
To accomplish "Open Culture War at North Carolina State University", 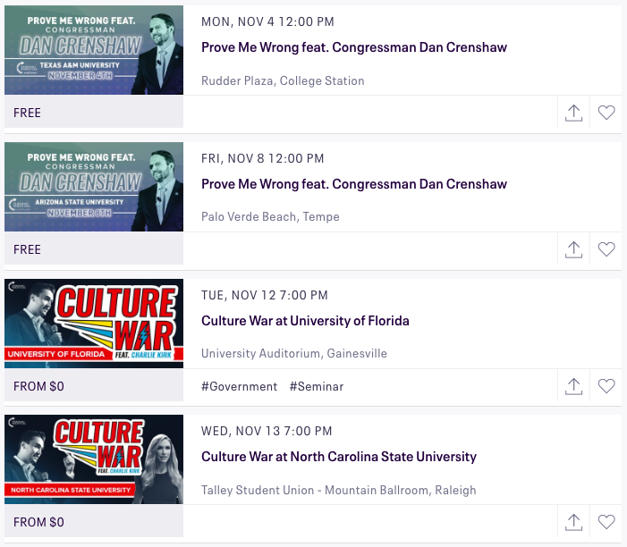I will [339, 457].
